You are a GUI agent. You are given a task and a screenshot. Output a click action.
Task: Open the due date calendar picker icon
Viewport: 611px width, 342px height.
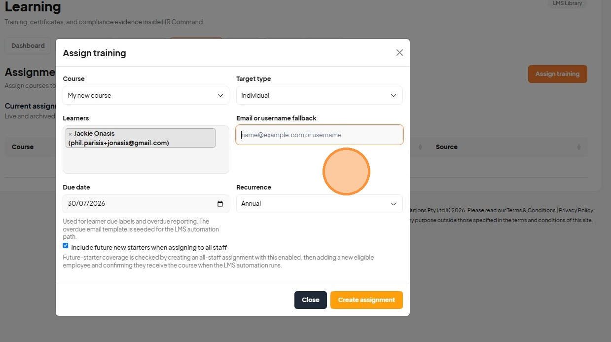click(220, 204)
